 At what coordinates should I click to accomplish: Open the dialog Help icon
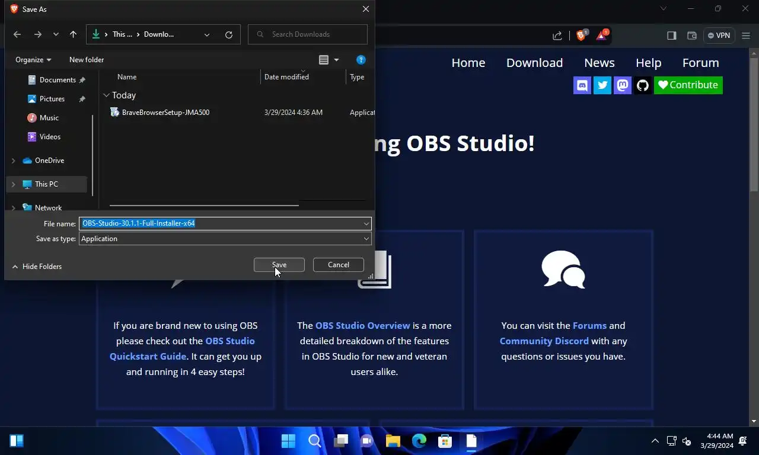(361, 60)
